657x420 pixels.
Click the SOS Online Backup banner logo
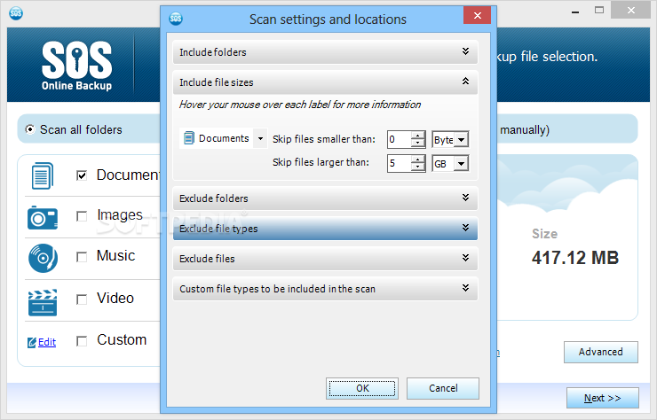pos(76,66)
